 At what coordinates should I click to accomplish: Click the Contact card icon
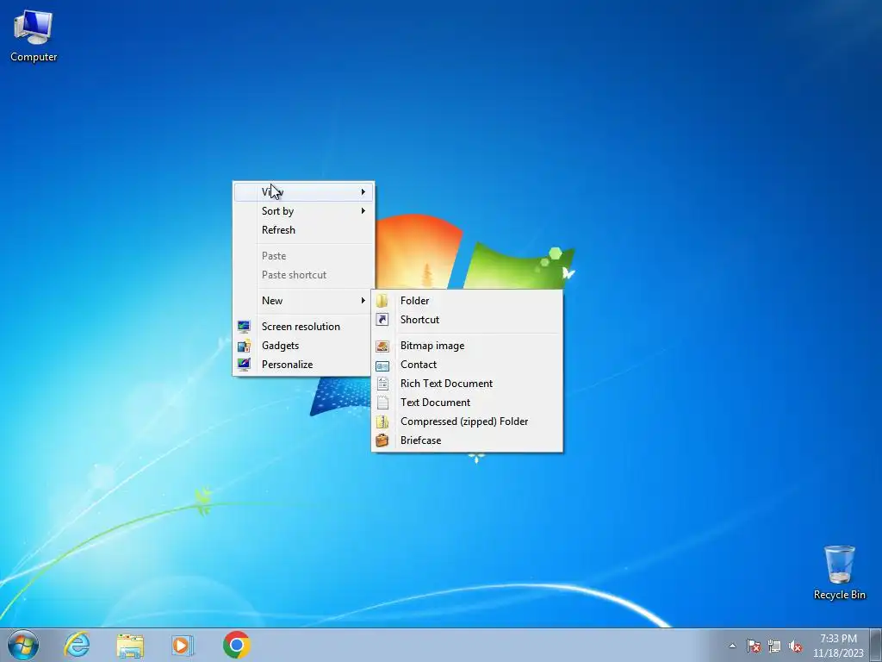(x=382, y=365)
